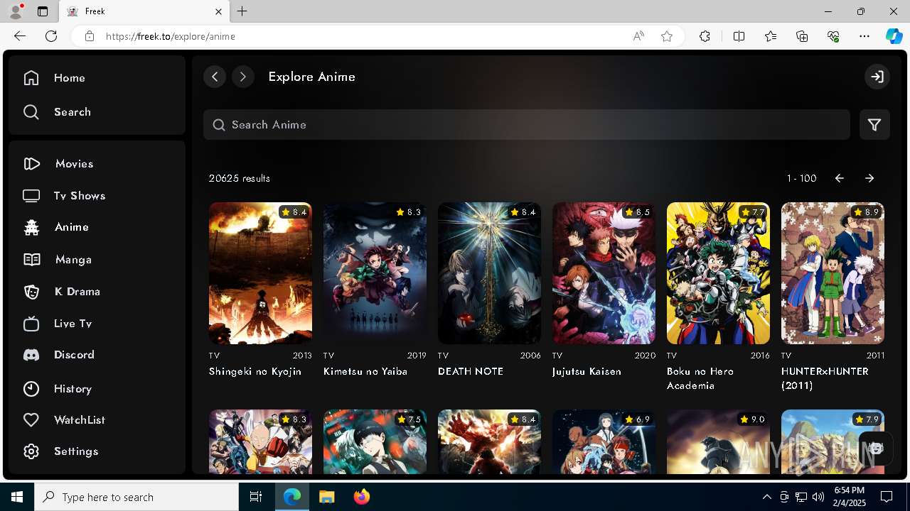The height and width of the screenshot is (511, 910).
Task: Add page to favorites star
Action: pyautogui.click(x=667, y=36)
